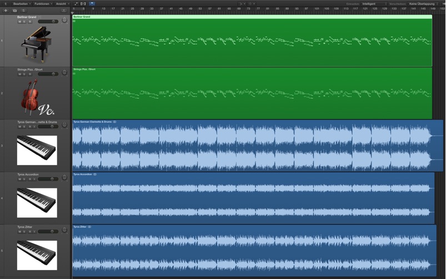Click the stereo icon on Tyros Zitter region
Viewport: 446px width, 279px height.
[89, 227]
